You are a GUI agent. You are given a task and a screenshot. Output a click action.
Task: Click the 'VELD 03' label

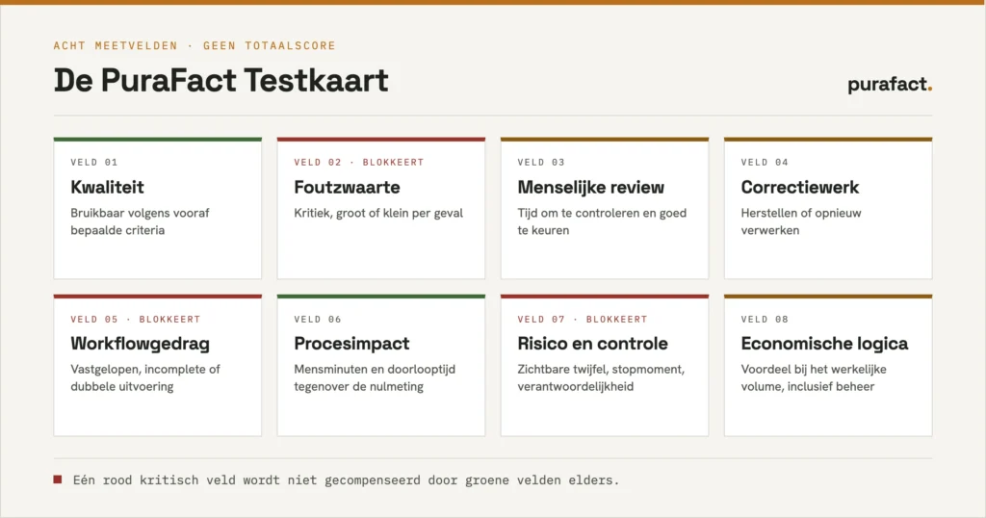pos(541,162)
